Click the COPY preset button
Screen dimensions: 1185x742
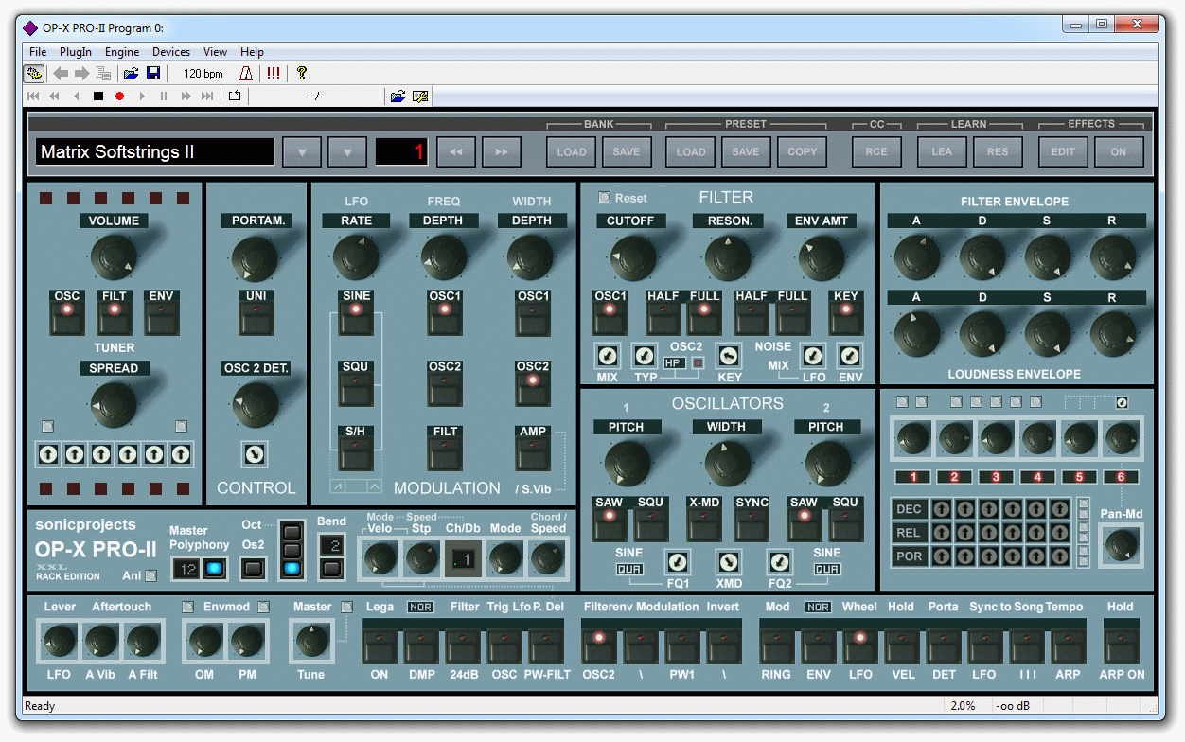pos(802,152)
